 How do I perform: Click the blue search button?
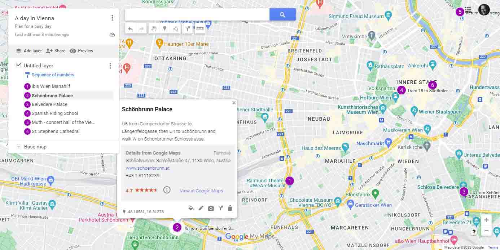click(x=282, y=15)
